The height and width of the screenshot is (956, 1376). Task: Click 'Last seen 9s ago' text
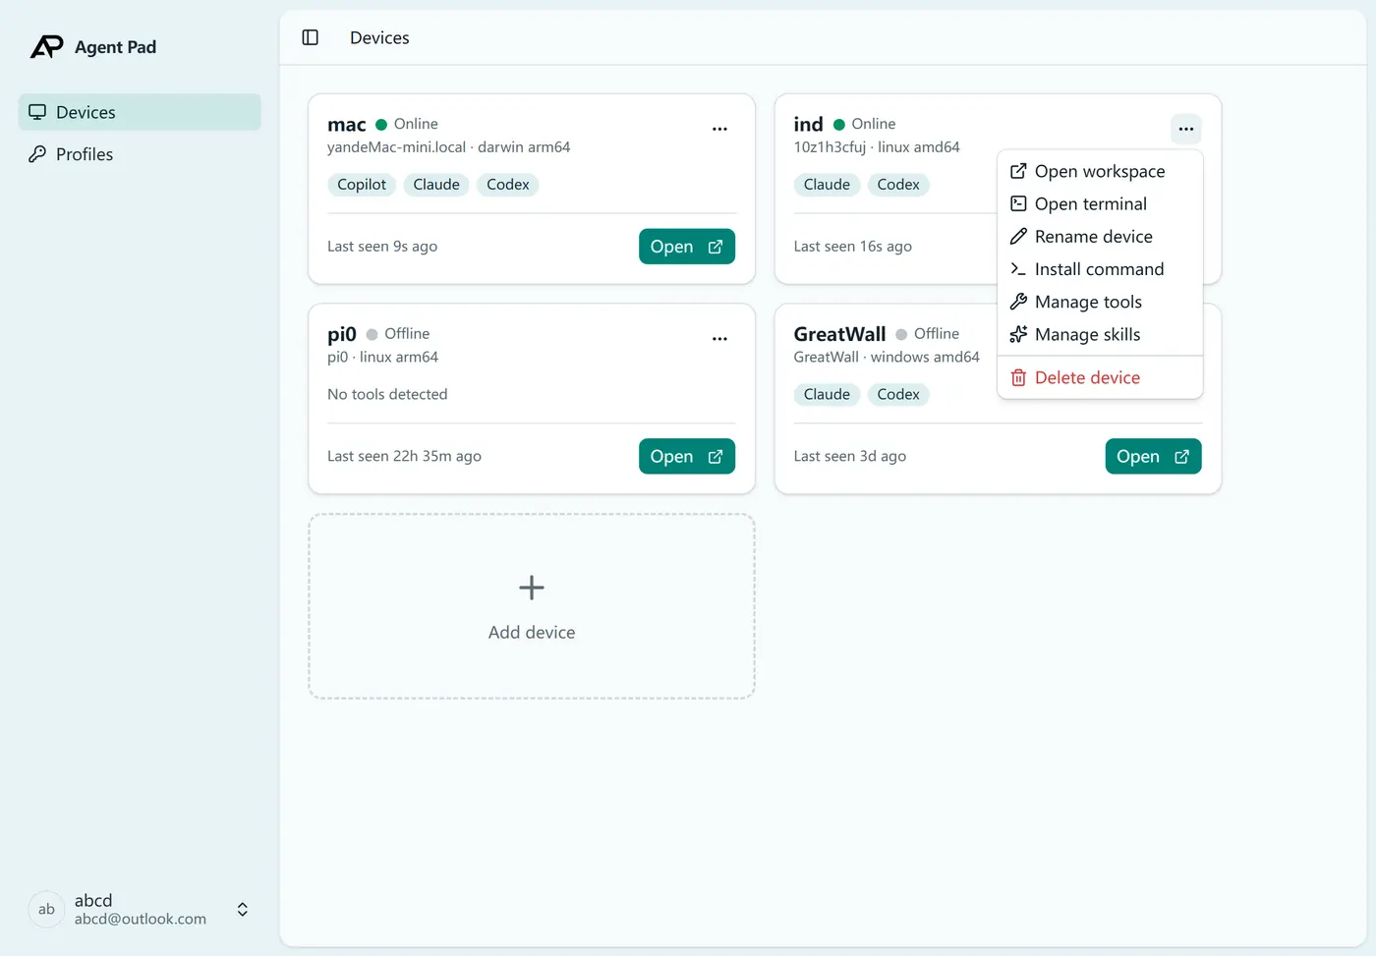382,247
